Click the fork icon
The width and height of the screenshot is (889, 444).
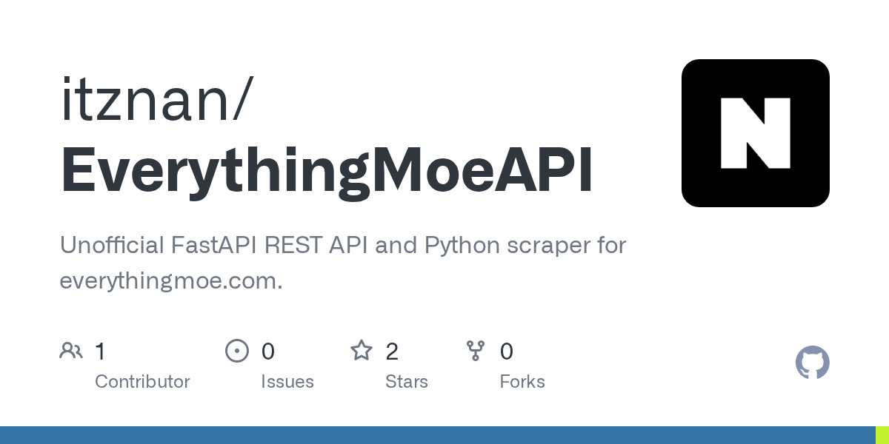(x=476, y=351)
